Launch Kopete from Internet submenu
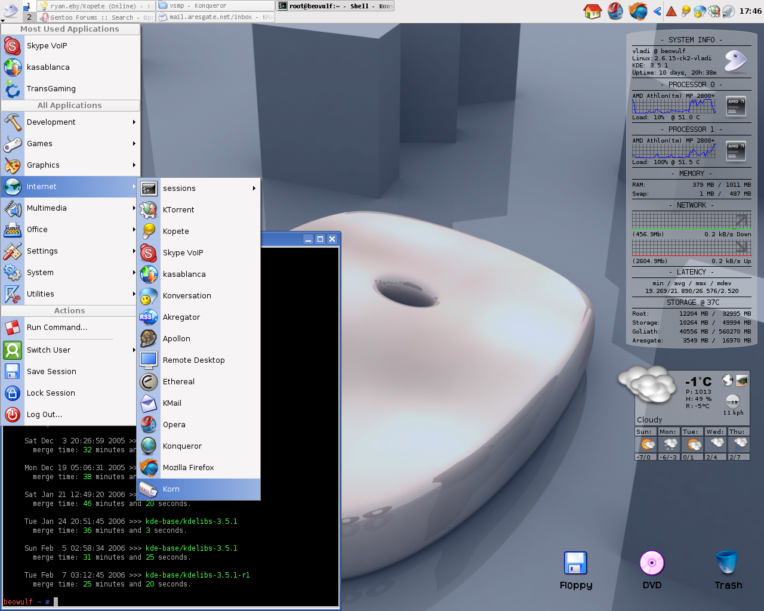The width and height of the screenshot is (764, 611). click(199, 232)
